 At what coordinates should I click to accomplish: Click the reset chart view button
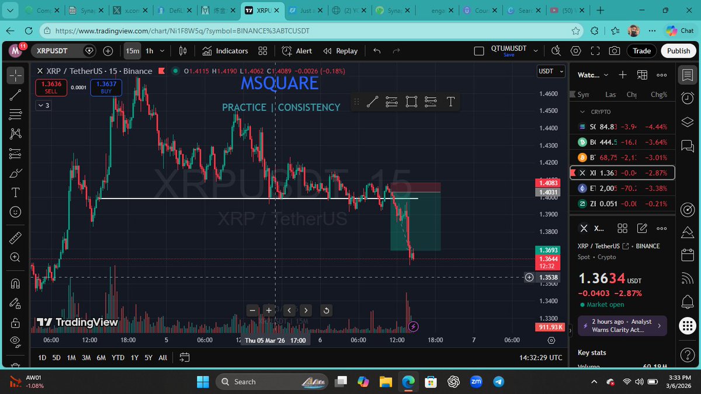pyautogui.click(x=326, y=310)
